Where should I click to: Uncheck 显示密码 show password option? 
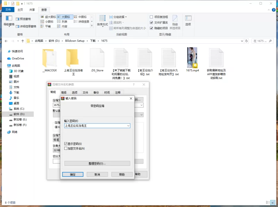[65, 143]
